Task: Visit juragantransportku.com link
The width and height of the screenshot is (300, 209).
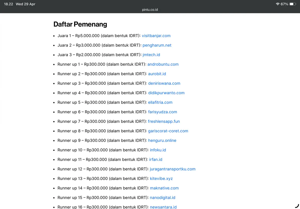Action: pyautogui.click(x=172, y=169)
